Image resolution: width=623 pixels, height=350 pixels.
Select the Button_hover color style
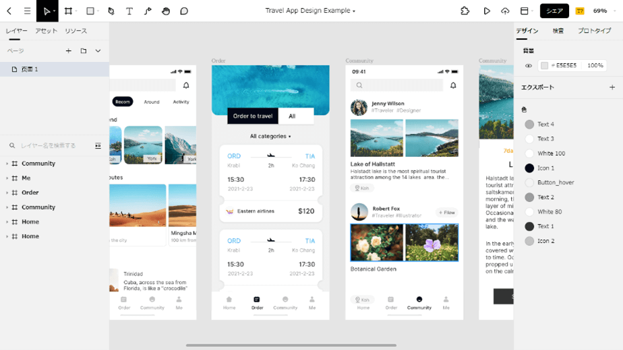tap(550, 182)
